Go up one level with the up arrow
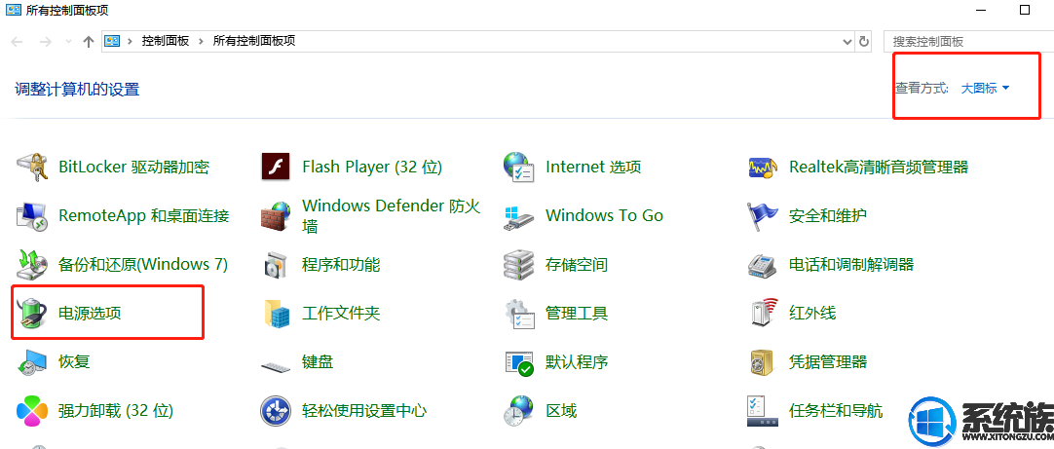Screen dimensions: 1054x449 pyautogui.click(x=88, y=42)
